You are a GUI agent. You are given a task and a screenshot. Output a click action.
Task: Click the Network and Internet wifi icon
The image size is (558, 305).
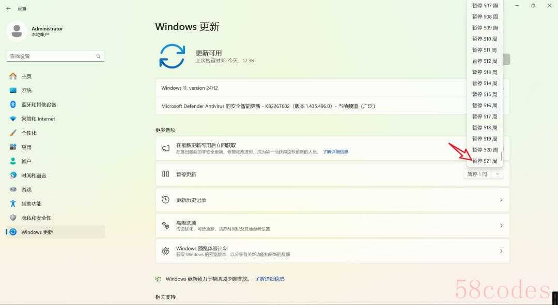(x=13, y=118)
